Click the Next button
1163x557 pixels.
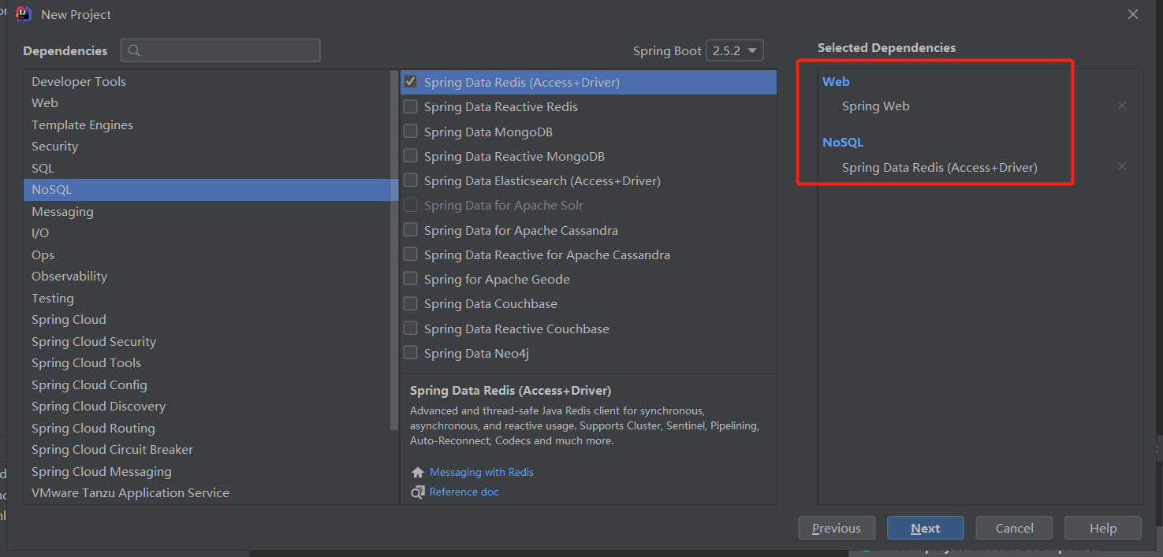pyautogui.click(x=926, y=528)
